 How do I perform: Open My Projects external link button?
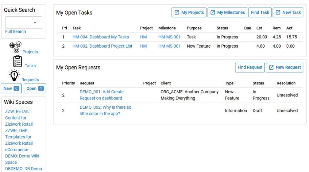pos(189,12)
